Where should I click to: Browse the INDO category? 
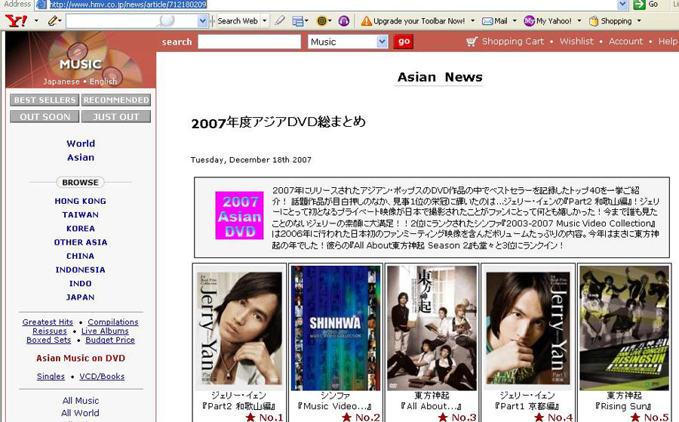80,284
